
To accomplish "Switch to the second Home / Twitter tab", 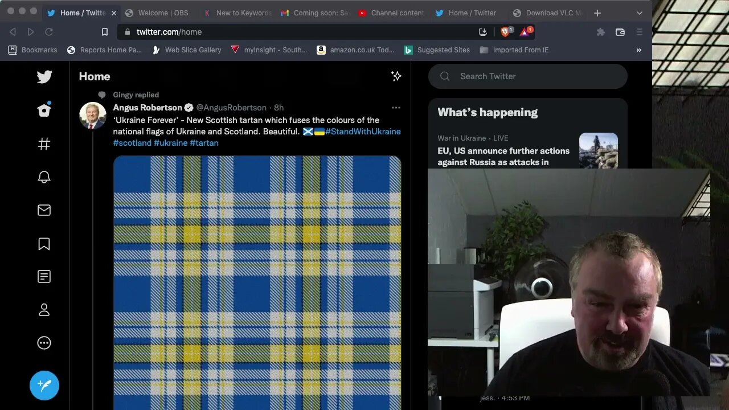I will click(466, 13).
